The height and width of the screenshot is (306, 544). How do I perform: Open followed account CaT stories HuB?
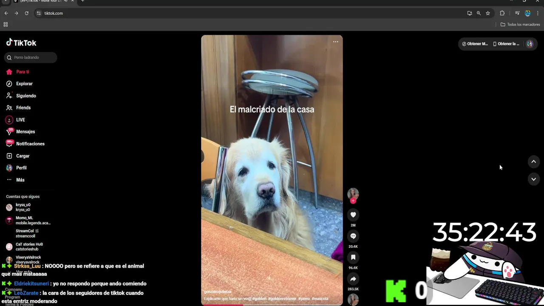click(x=25, y=246)
